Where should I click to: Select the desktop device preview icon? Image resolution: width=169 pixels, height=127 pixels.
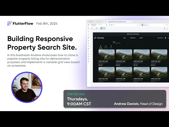143,25
